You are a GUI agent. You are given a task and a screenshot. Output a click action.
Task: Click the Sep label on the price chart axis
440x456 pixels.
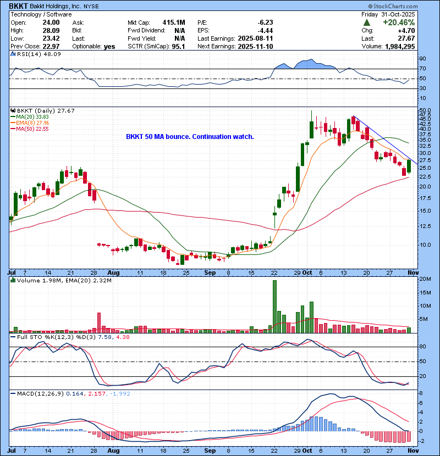click(x=210, y=273)
